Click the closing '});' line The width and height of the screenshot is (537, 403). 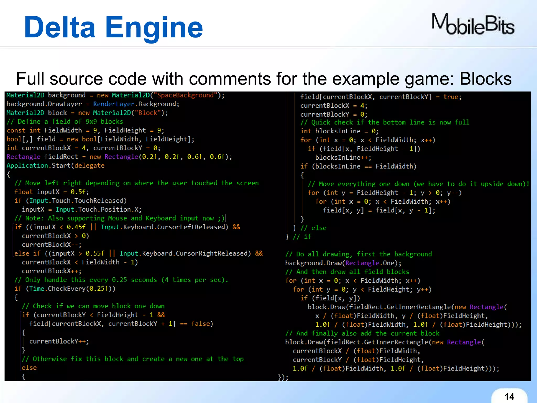[x=283, y=377]
